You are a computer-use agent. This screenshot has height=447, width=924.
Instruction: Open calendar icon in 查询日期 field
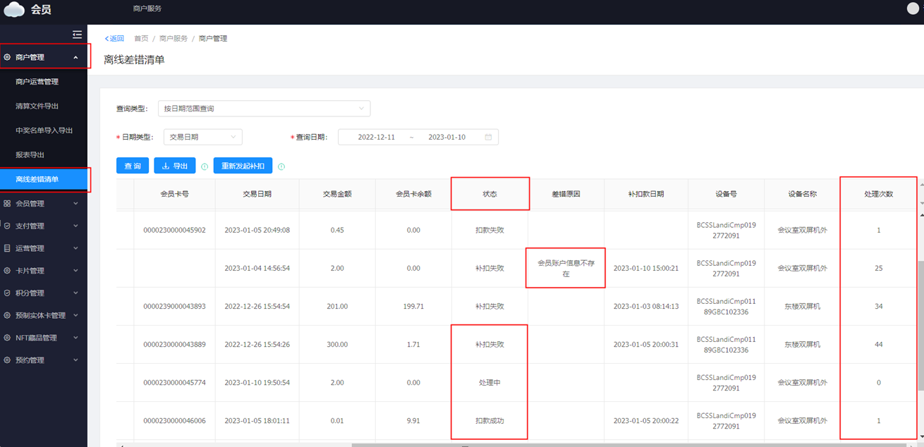488,137
